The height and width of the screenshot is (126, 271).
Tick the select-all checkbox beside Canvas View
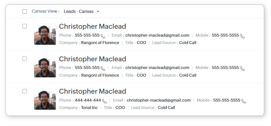click(x=25, y=11)
